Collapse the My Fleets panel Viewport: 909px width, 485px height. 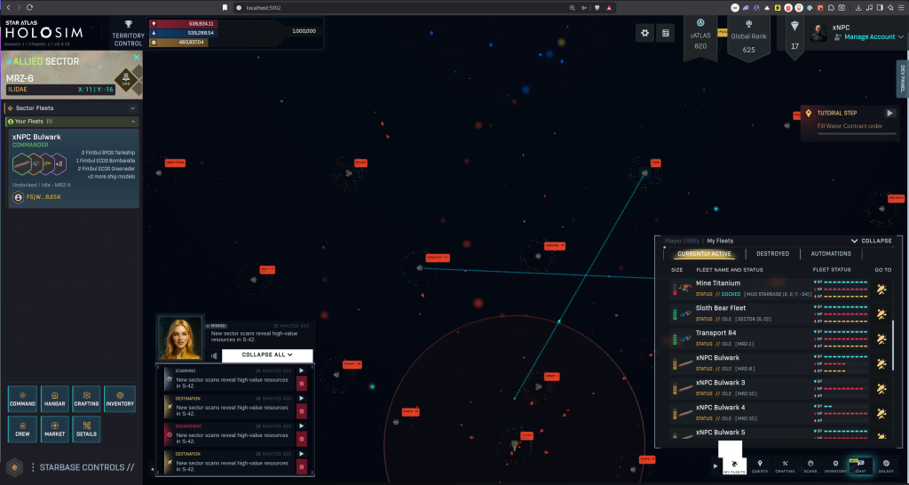[x=871, y=241]
